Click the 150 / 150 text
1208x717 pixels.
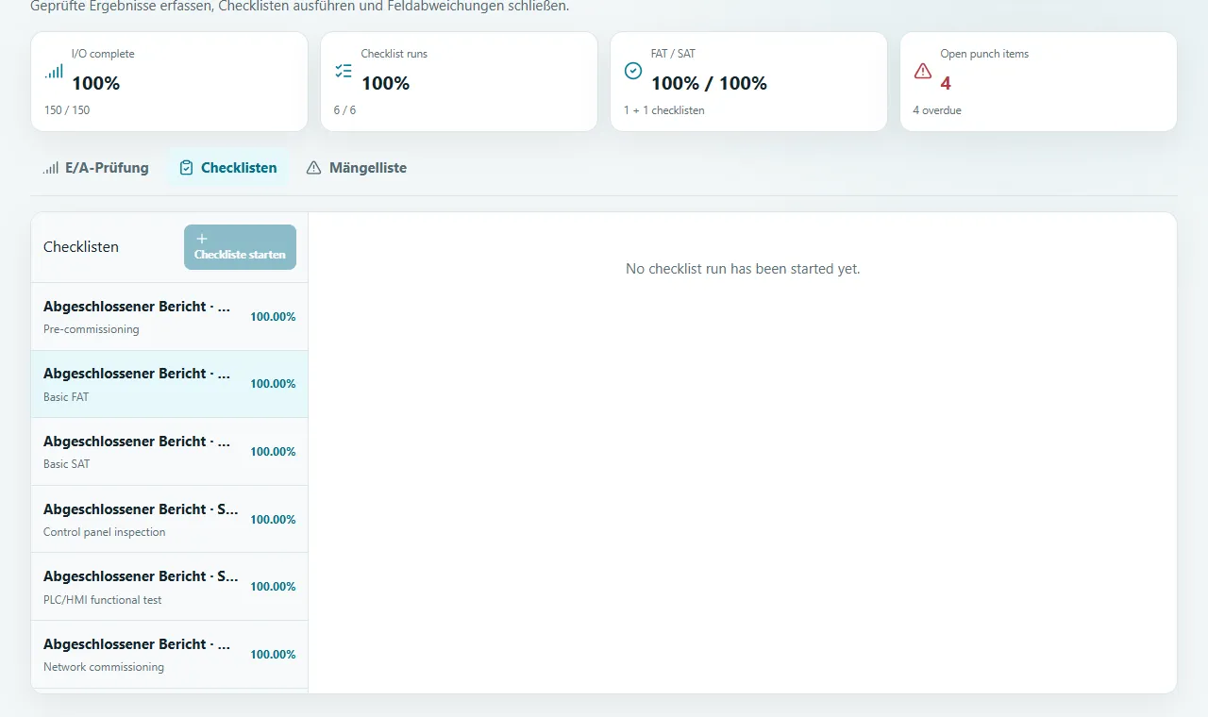point(67,110)
